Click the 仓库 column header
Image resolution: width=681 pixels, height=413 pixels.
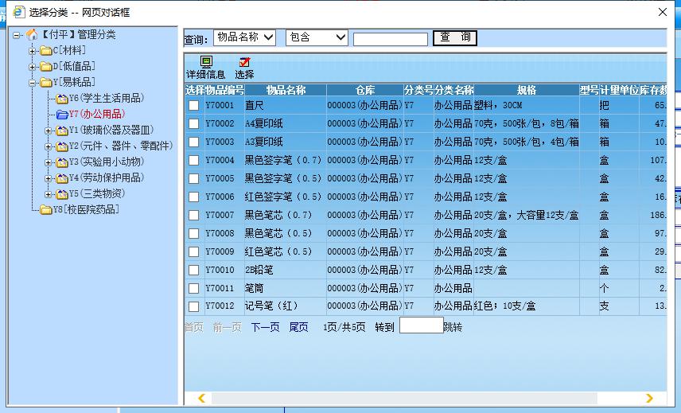coord(365,90)
